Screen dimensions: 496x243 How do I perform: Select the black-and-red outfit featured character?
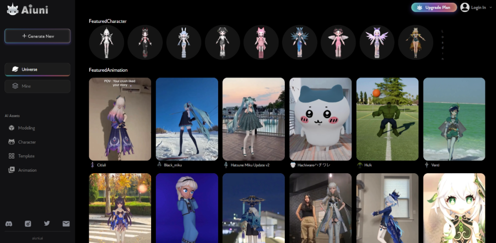[x=145, y=42]
